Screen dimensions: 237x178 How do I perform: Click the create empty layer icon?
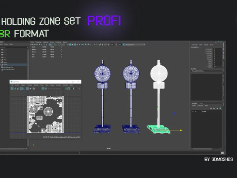tap(217, 108)
